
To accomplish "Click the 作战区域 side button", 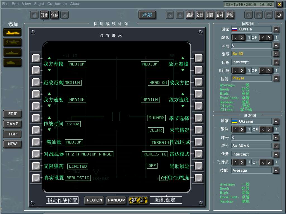I will click(199, 142).
